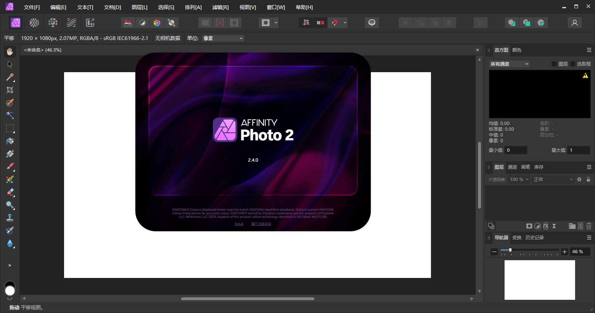Open layer settings gear button
Screen dimensions: 595x313
click(579, 179)
